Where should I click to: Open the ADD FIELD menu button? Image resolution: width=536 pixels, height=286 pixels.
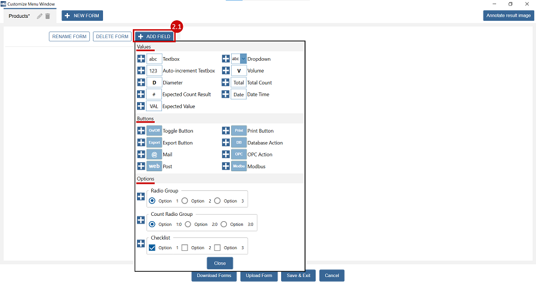tap(154, 36)
